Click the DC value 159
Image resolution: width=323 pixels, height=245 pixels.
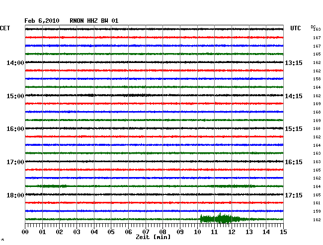317,211
